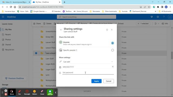173x97 pixels.
Task: Open the Stickers annotation tool
Action: [35, 92]
